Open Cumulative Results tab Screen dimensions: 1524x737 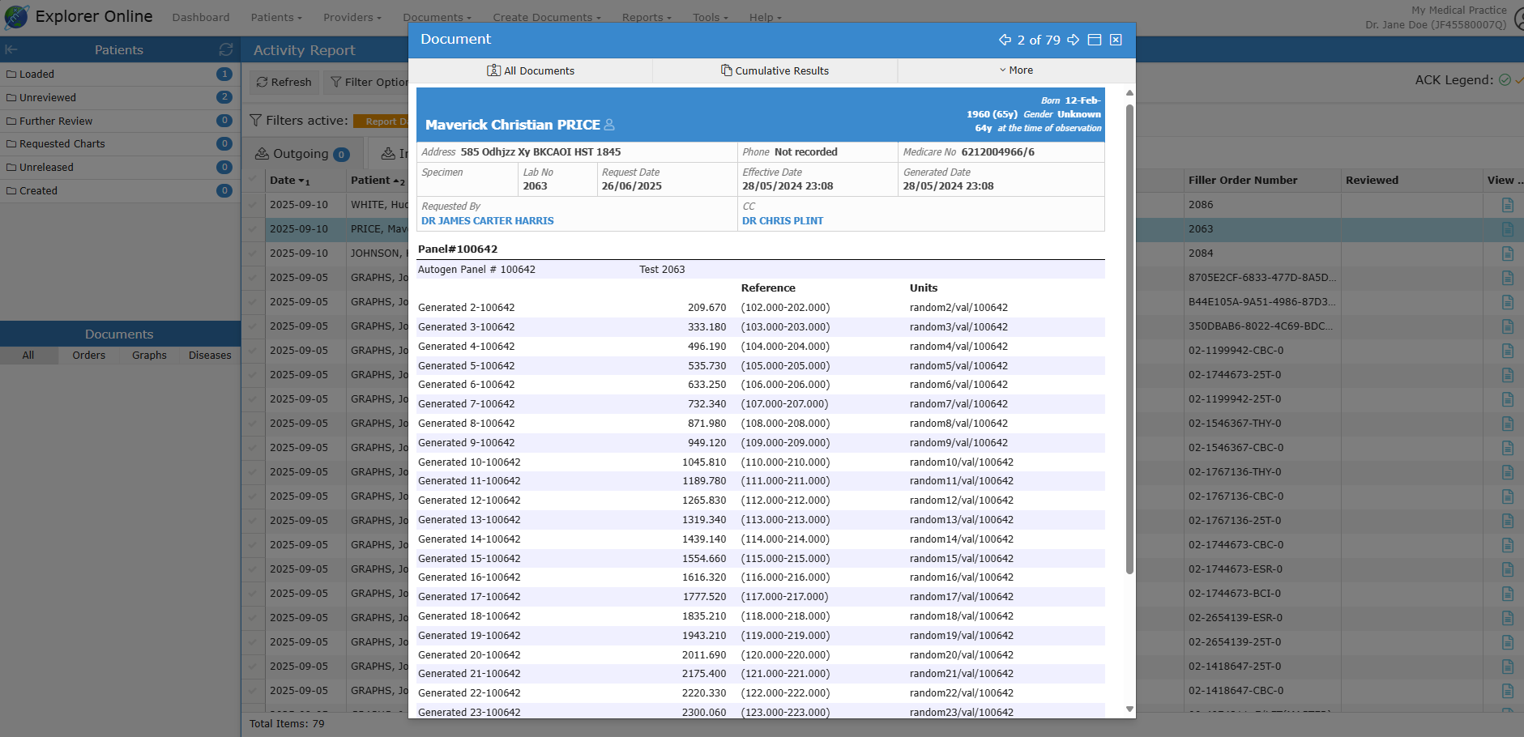(x=775, y=70)
